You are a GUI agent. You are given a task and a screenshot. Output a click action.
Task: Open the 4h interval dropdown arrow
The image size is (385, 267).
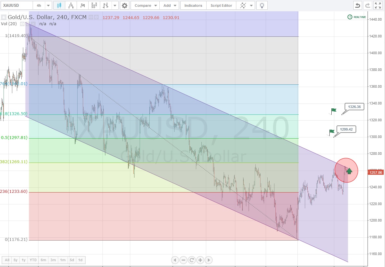(x=48, y=5)
